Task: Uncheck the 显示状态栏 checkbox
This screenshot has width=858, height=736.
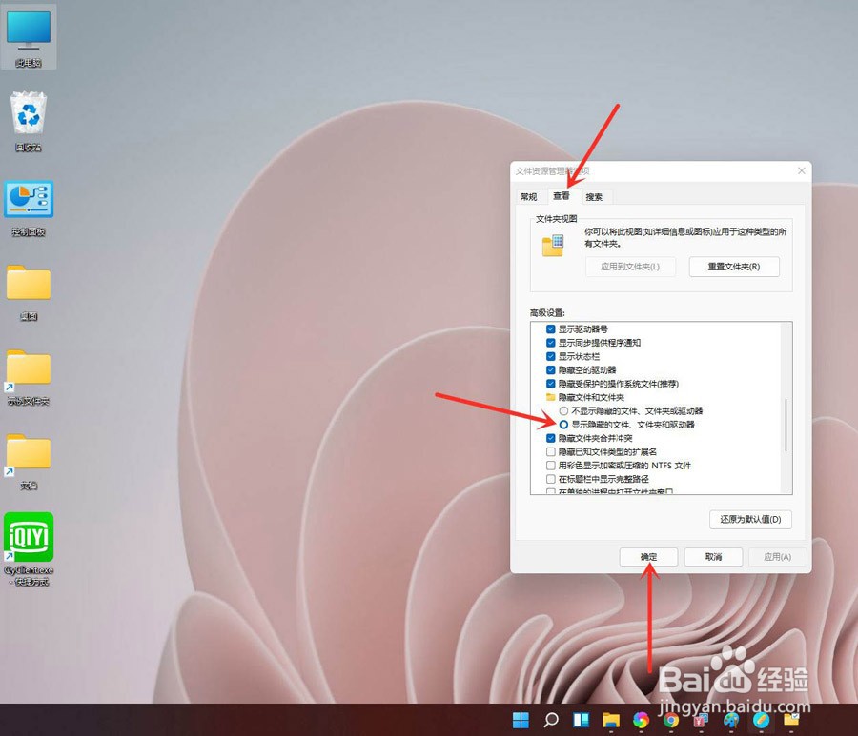Action: pyautogui.click(x=551, y=356)
